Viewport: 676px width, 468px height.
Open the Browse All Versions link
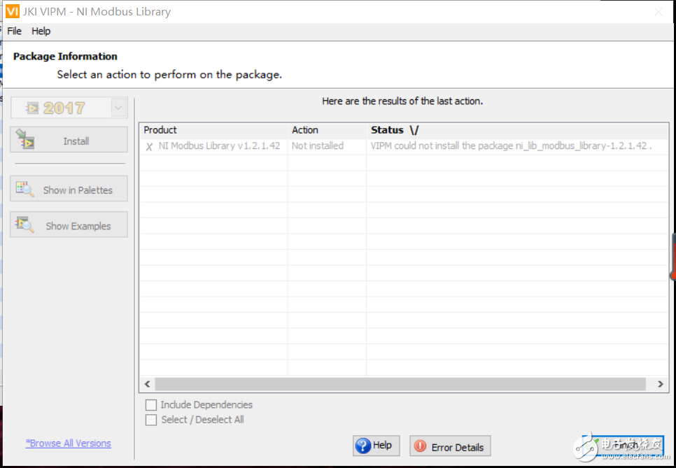pyautogui.click(x=68, y=443)
